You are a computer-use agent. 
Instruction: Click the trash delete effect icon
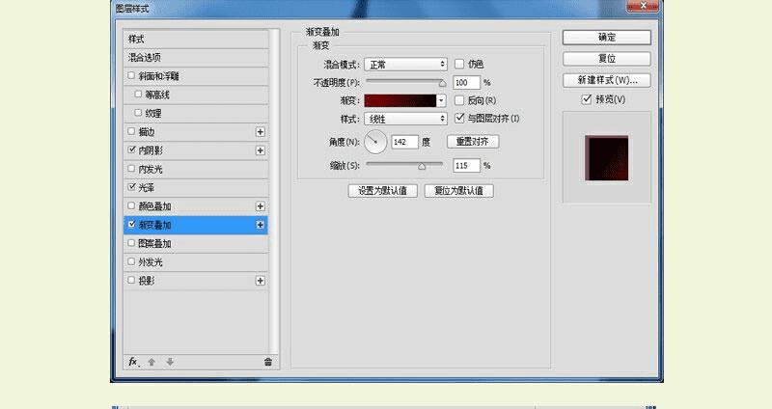268,362
